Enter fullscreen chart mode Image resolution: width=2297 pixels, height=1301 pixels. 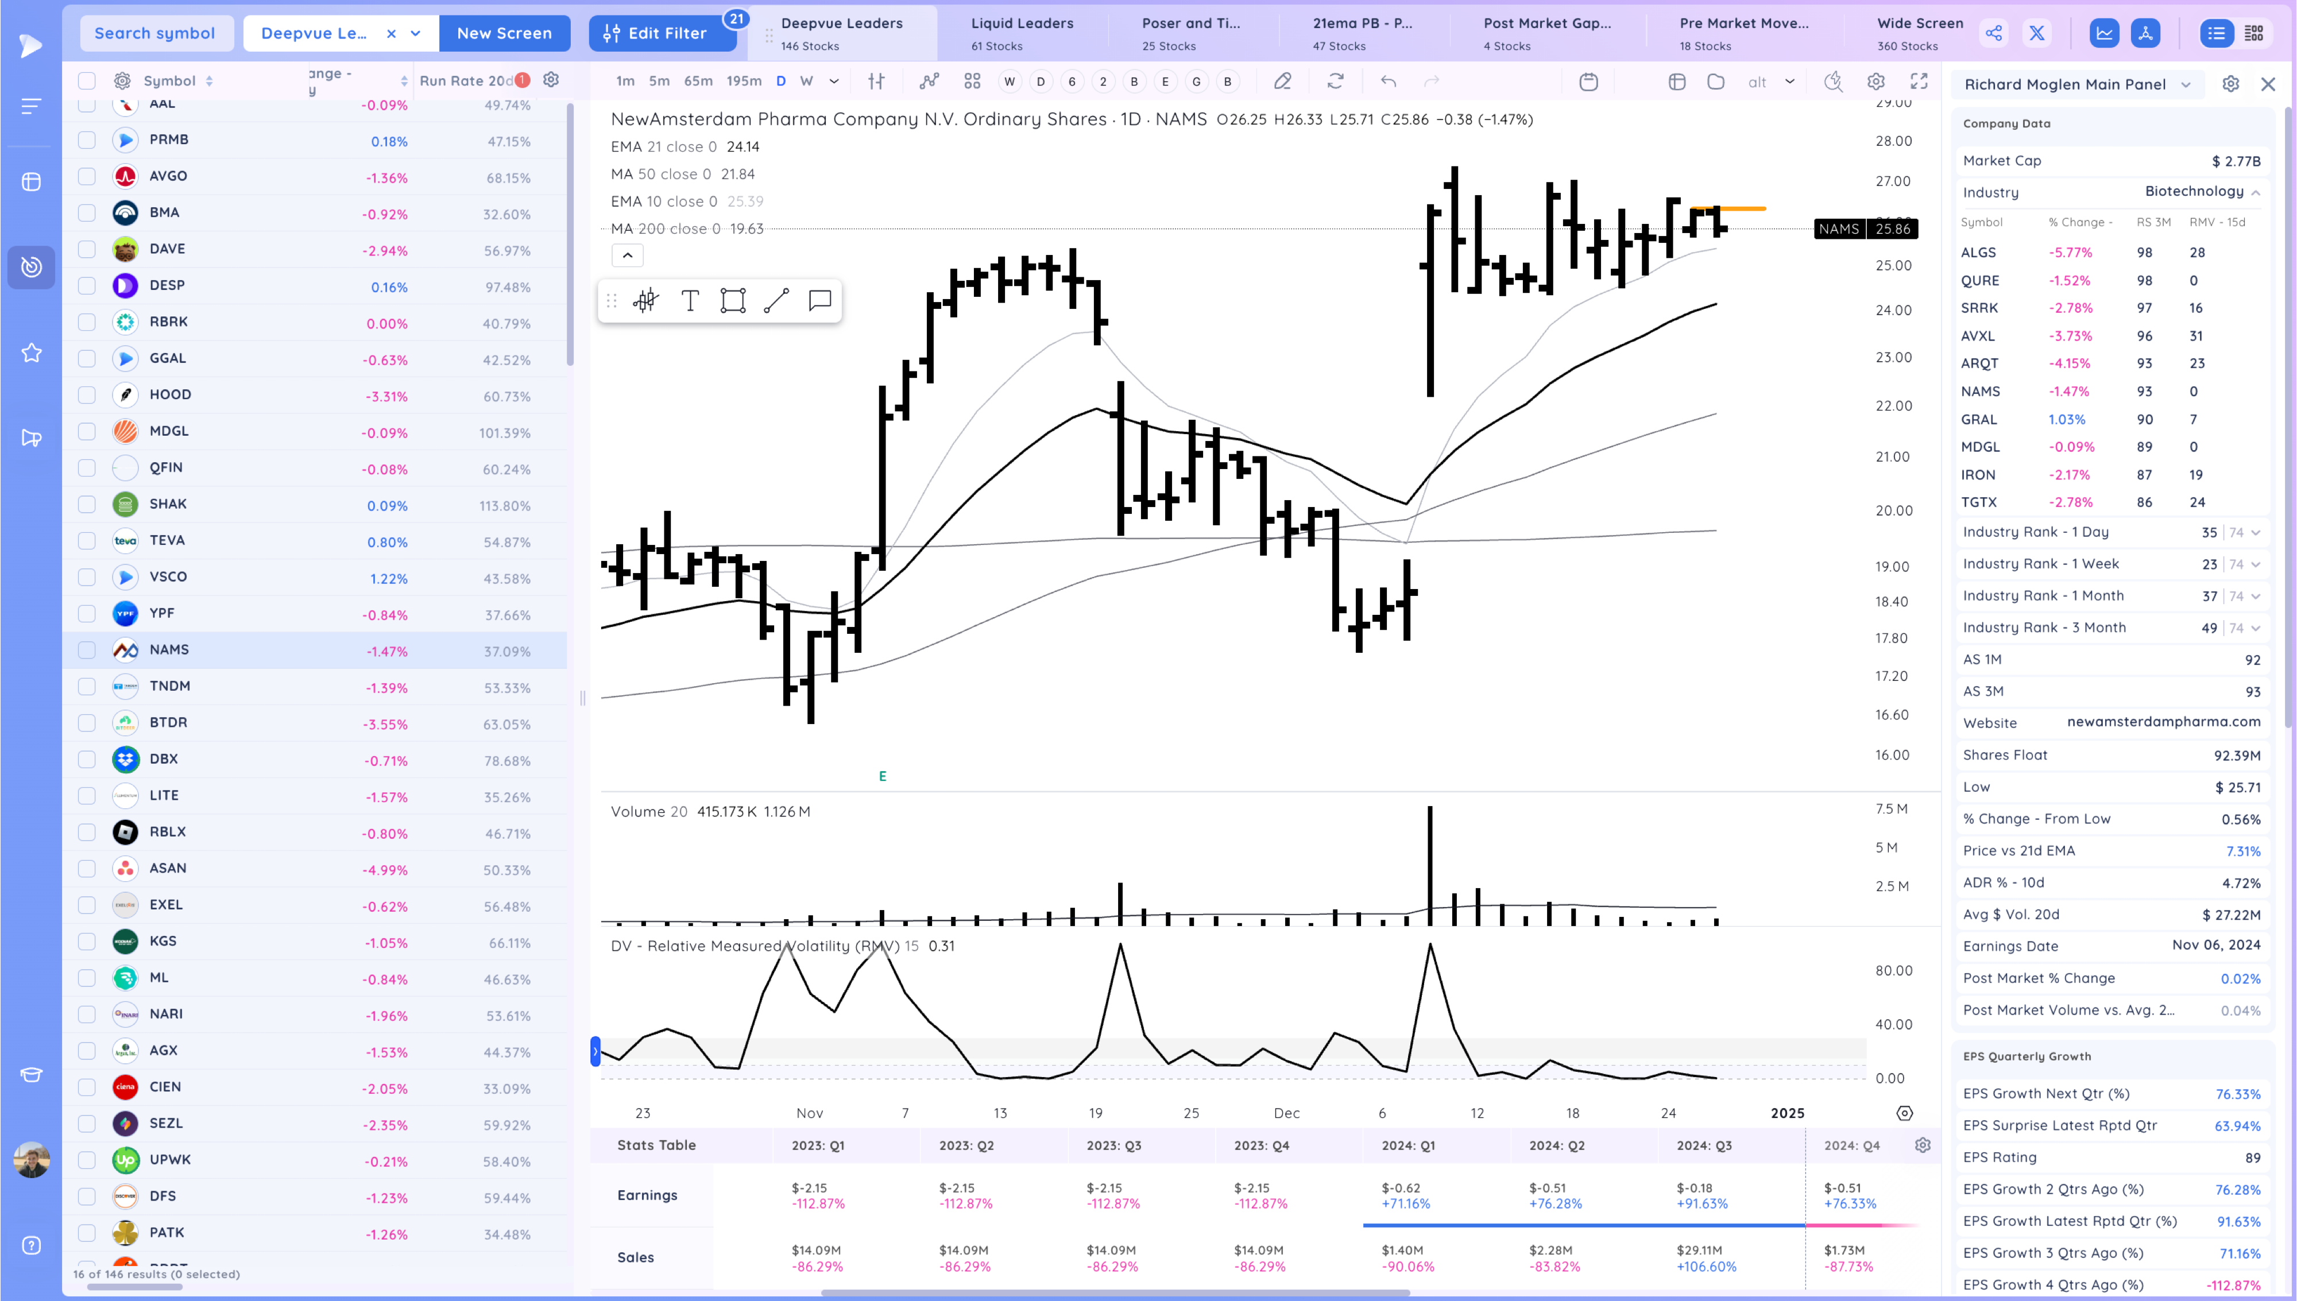(x=1918, y=82)
